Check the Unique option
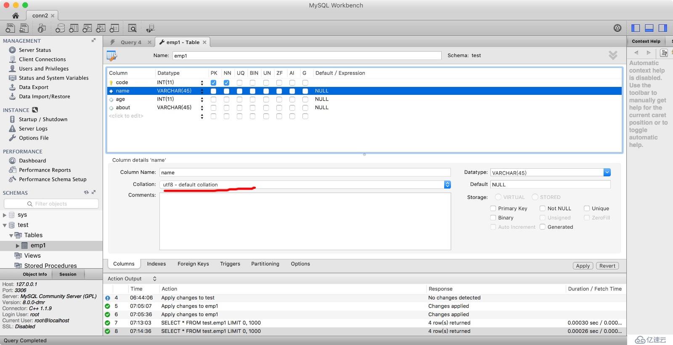The height and width of the screenshot is (345, 673). pyautogui.click(x=586, y=208)
